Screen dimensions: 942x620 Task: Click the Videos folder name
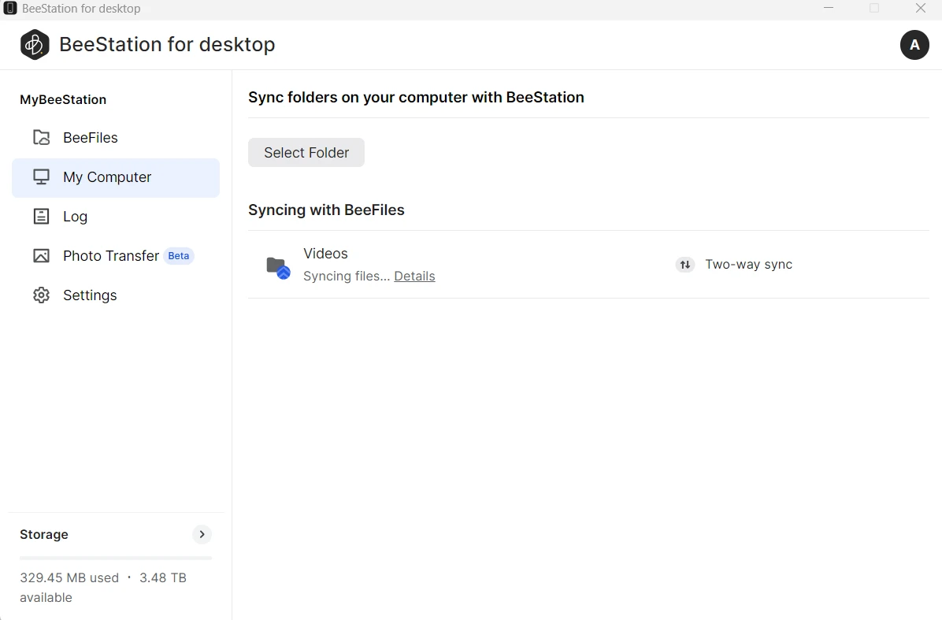[x=325, y=254]
